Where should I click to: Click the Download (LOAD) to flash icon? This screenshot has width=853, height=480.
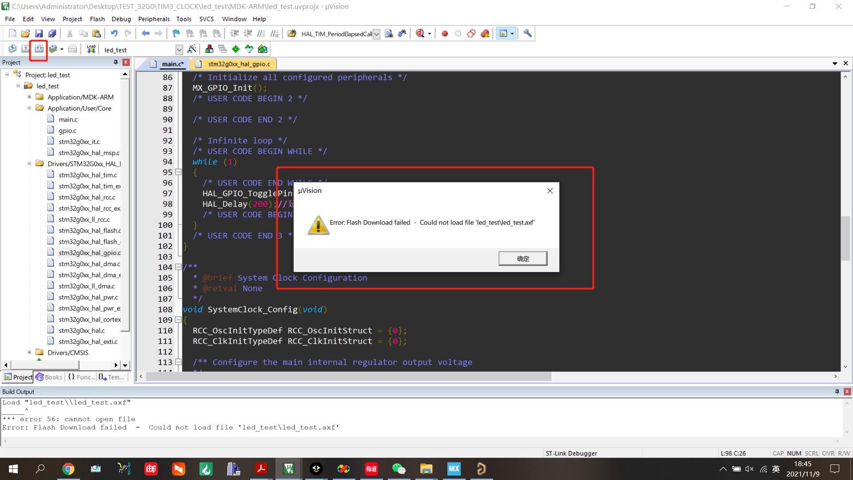tap(91, 49)
